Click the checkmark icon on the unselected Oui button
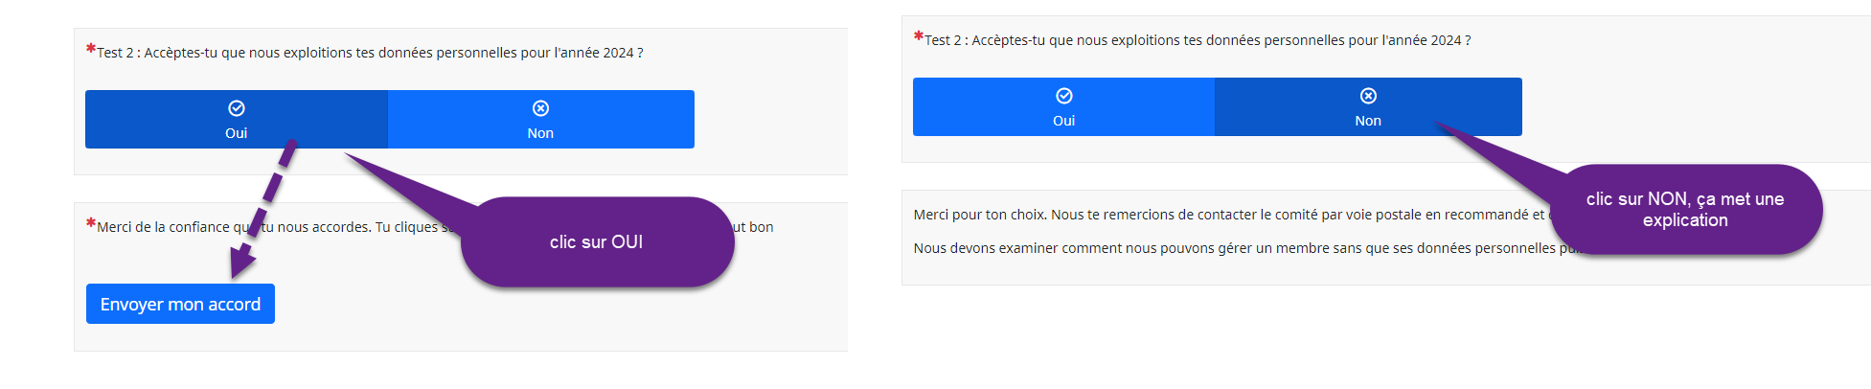The image size is (1871, 389). click(1063, 96)
